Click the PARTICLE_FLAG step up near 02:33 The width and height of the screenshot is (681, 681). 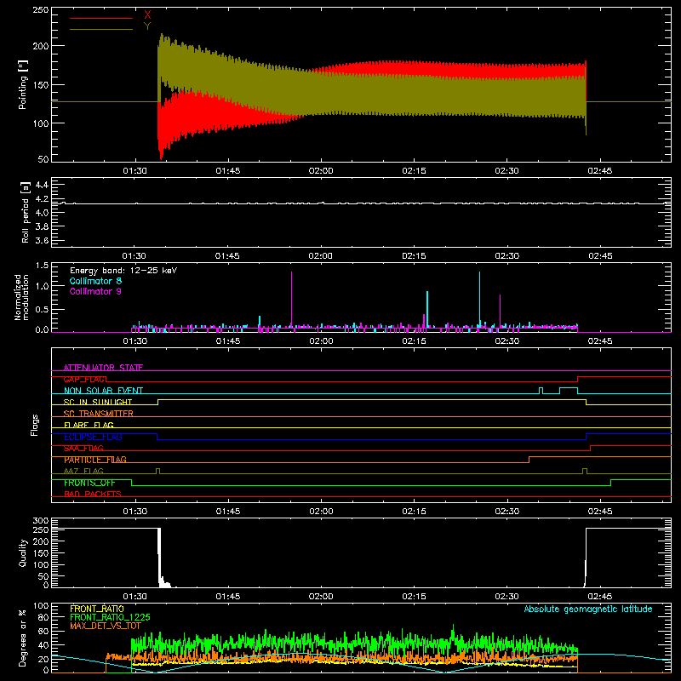tap(529, 460)
